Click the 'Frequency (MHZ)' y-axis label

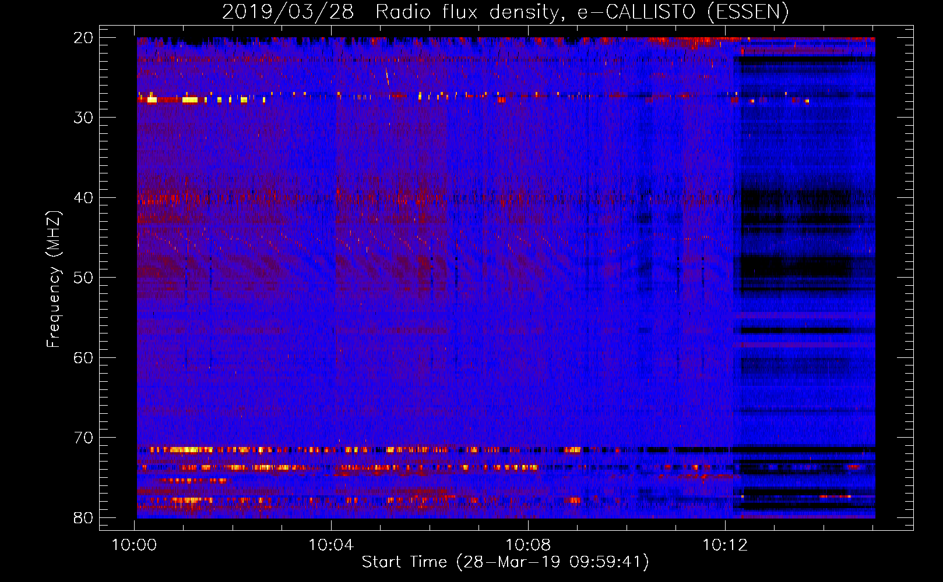pos(54,280)
